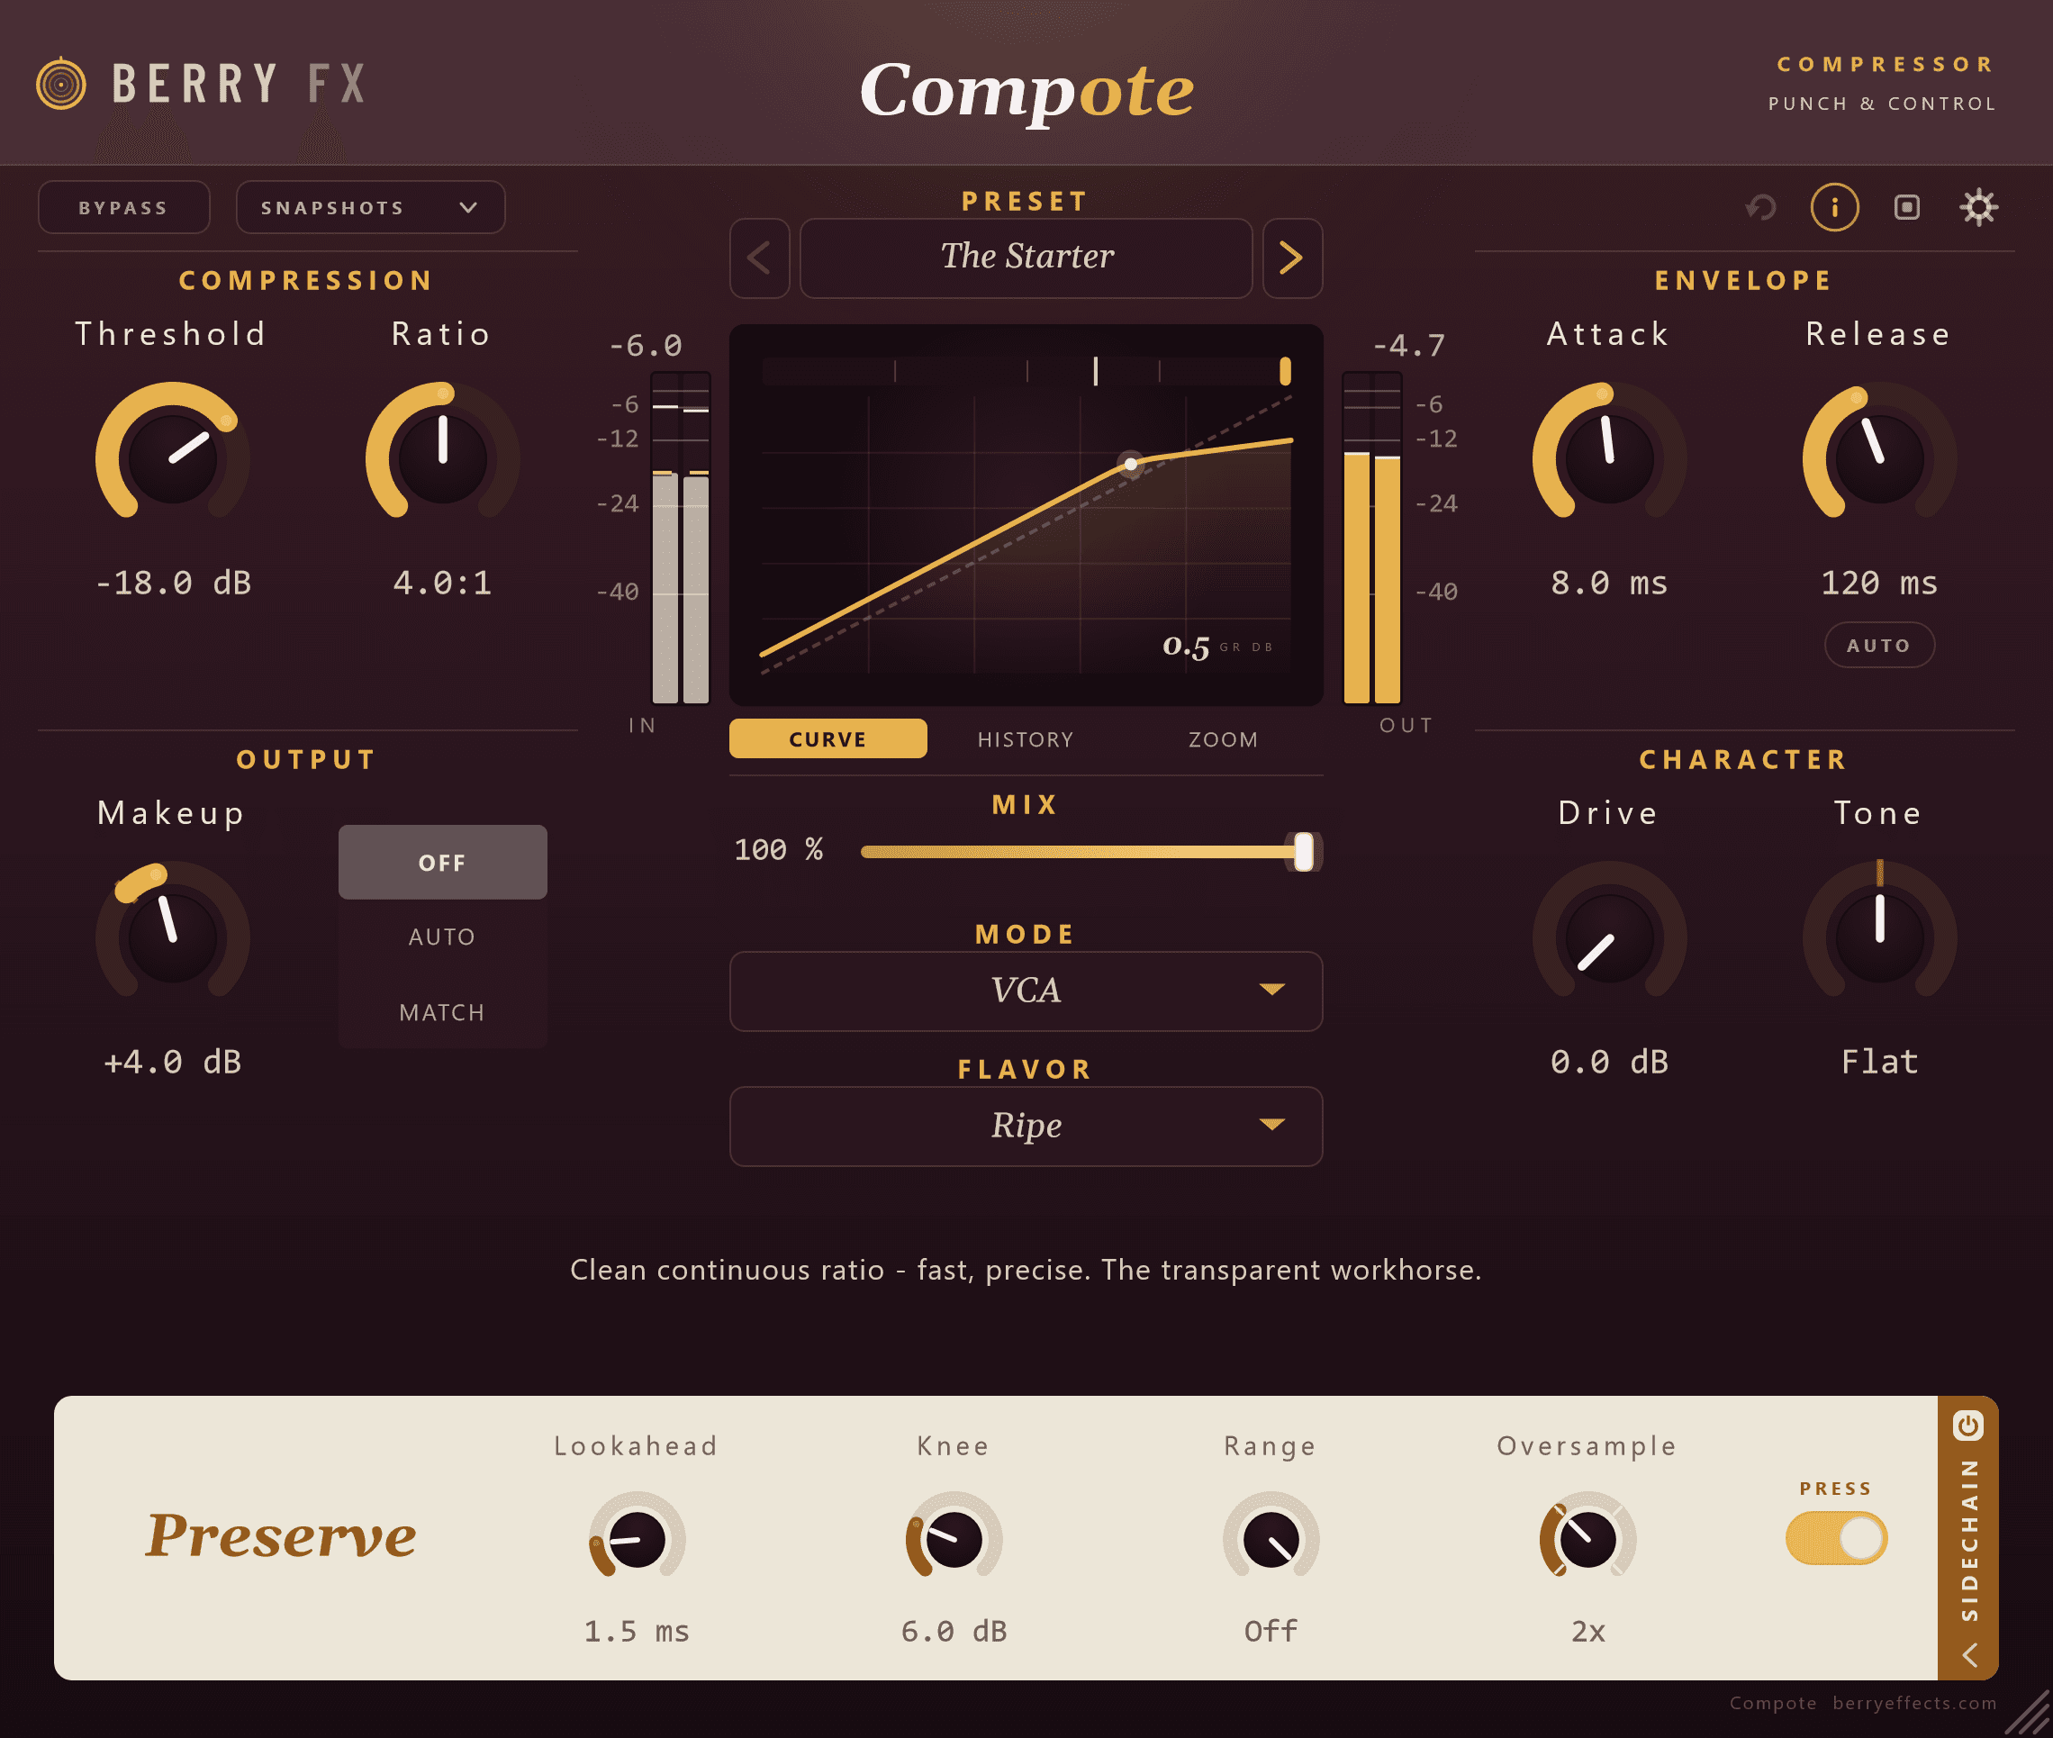Viewport: 2053px width, 1738px height.
Task: Click the output level meter
Action: (1372, 538)
